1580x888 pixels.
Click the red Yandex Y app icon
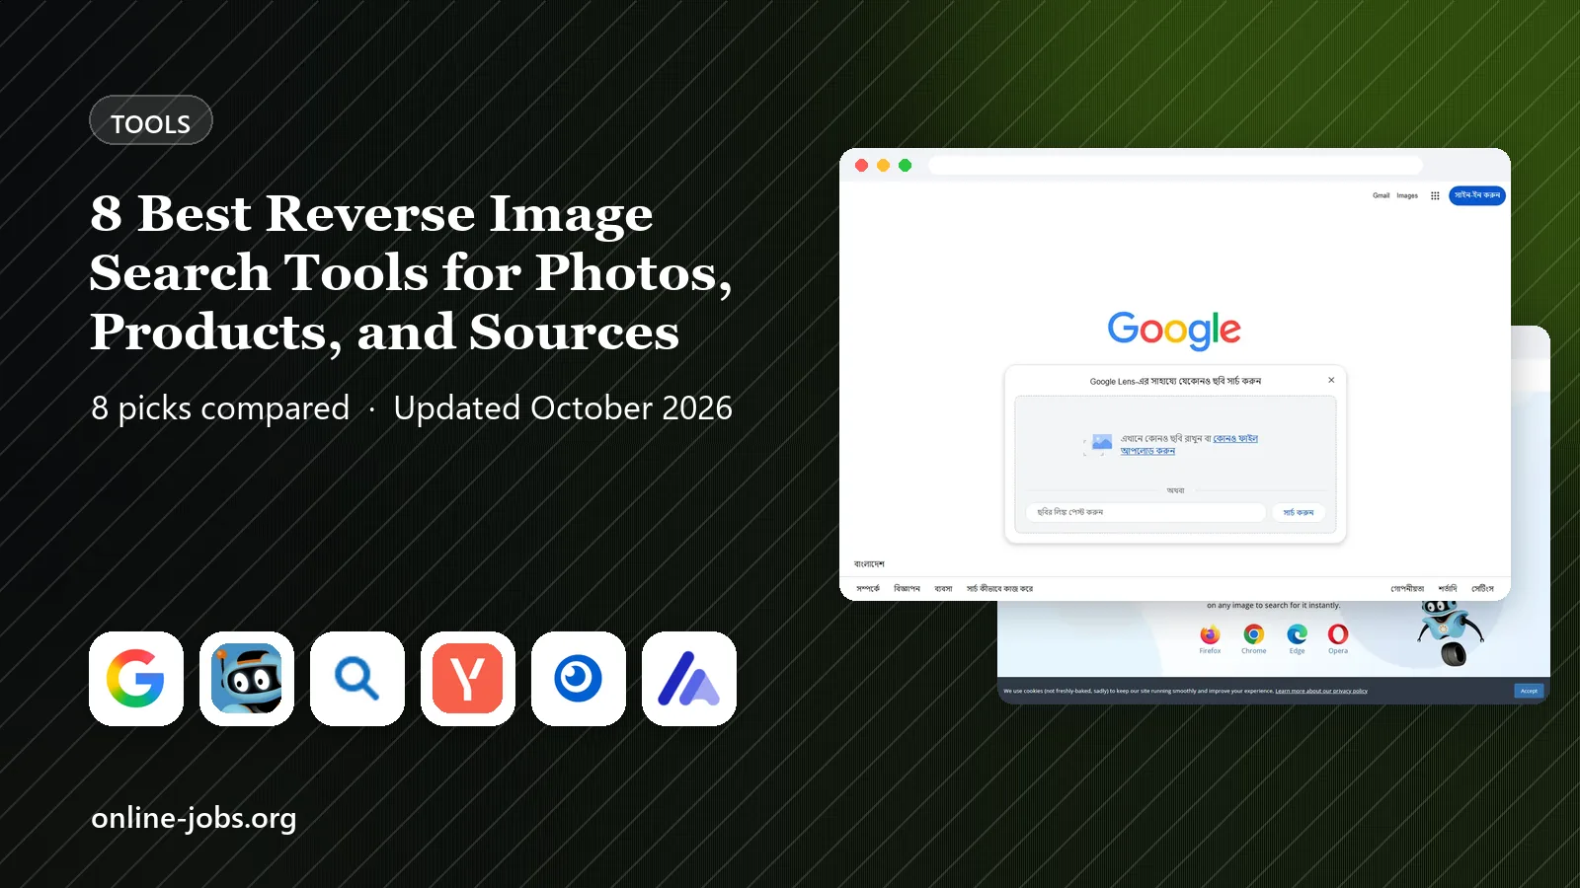click(468, 679)
